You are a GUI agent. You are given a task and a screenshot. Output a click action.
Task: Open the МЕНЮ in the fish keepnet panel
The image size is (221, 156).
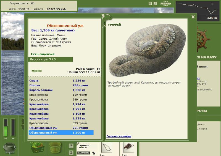tap(36, 71)
